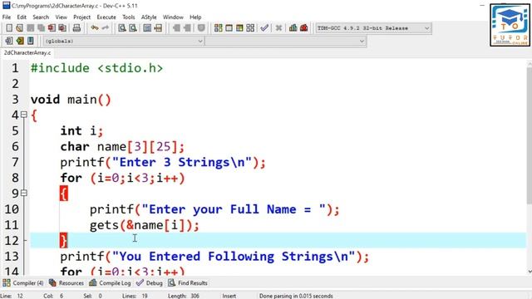Image resolution: width=532 pixels, height=299 pixels.
Task: Switch to the Compile Log bottom tab
Action: coord(110,282)
